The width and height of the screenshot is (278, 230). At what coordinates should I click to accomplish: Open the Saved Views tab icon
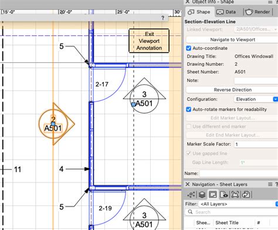click(x=235, y=195)
